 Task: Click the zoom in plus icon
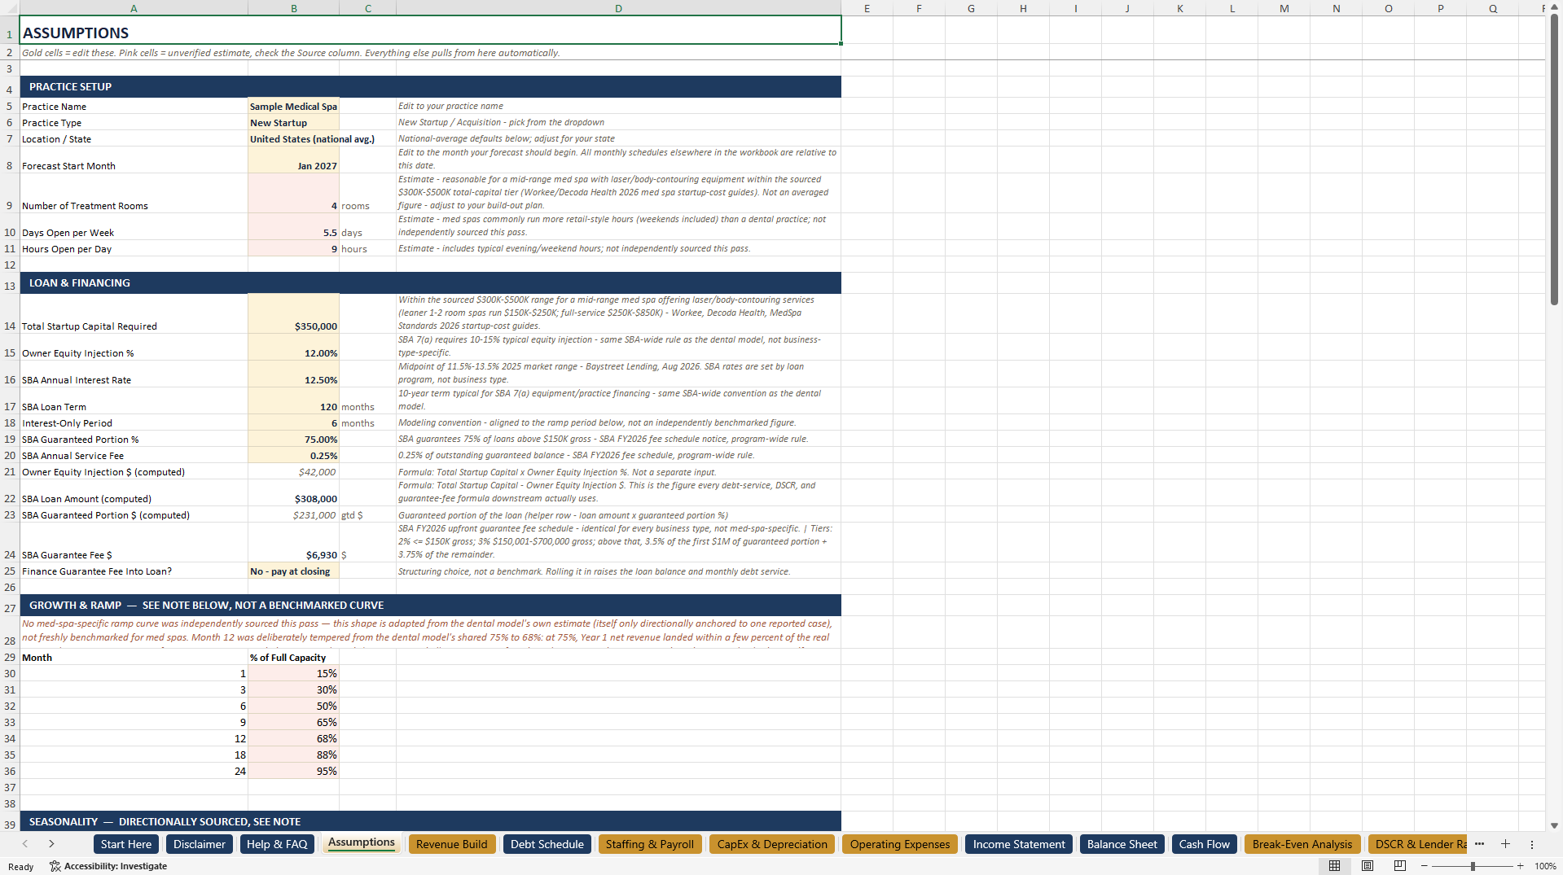(x=1520, y=866)
